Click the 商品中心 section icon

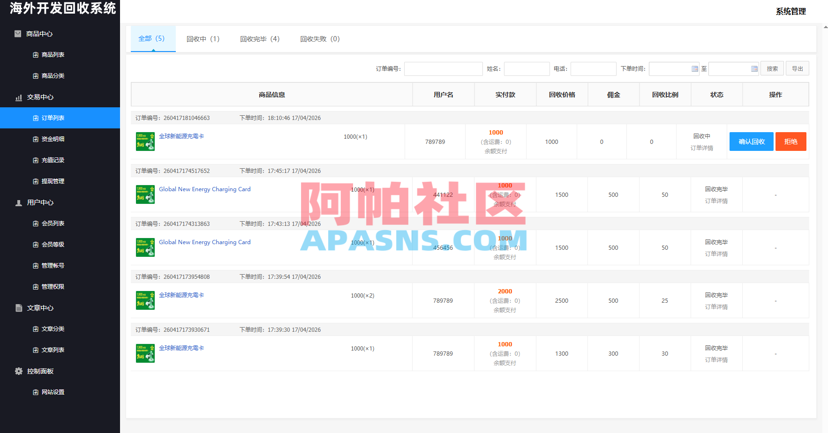coord(18,34)
